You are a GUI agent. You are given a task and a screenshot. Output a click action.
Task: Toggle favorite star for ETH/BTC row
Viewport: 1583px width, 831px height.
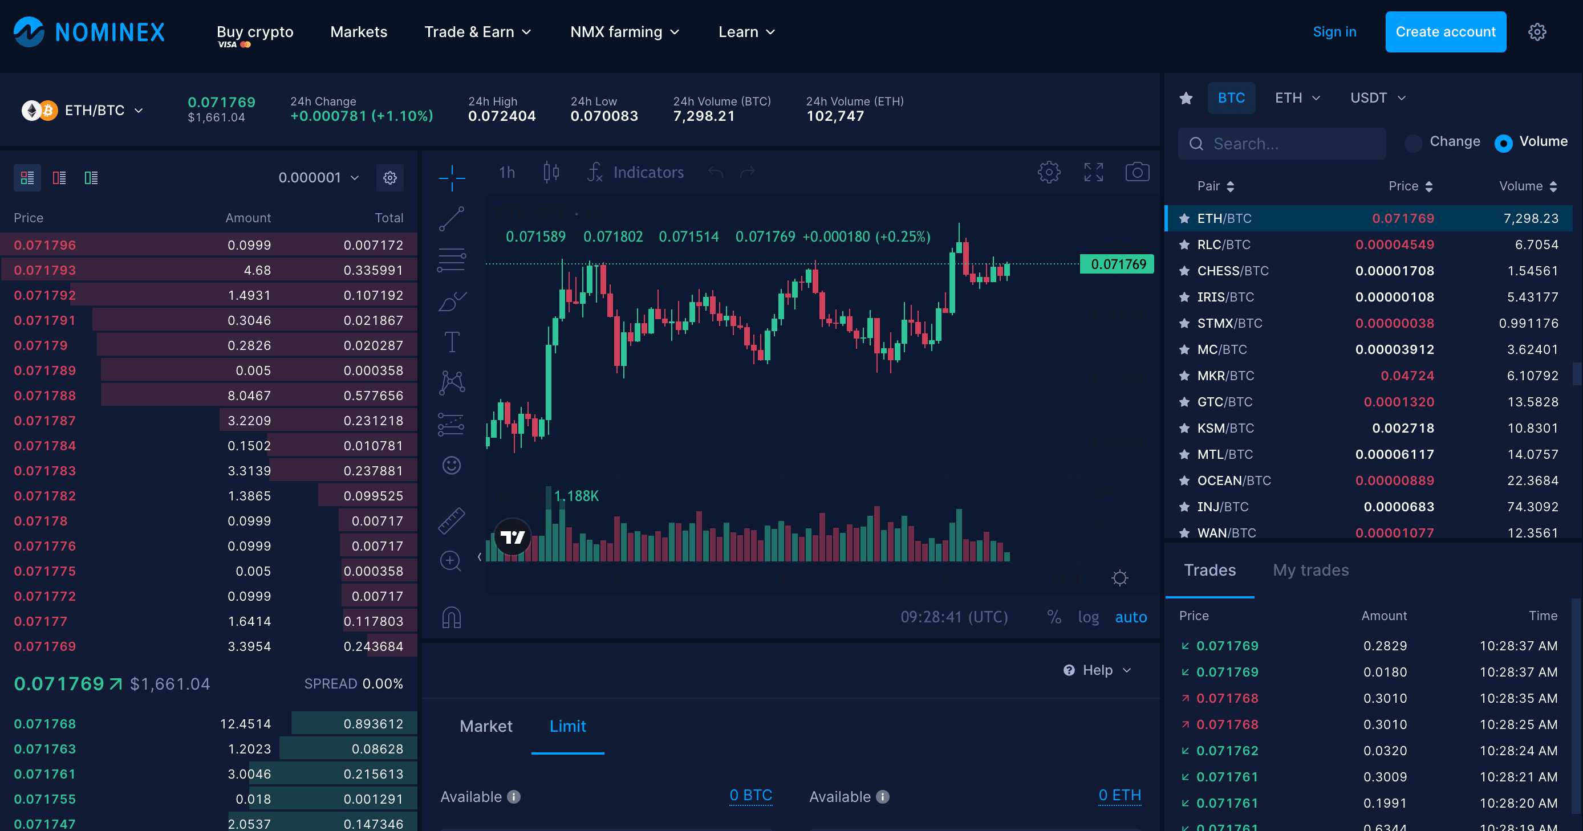(1184, 218)
